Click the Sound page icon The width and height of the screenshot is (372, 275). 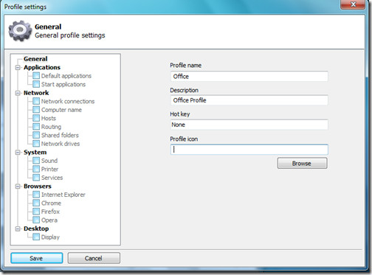tap(36, 161)
